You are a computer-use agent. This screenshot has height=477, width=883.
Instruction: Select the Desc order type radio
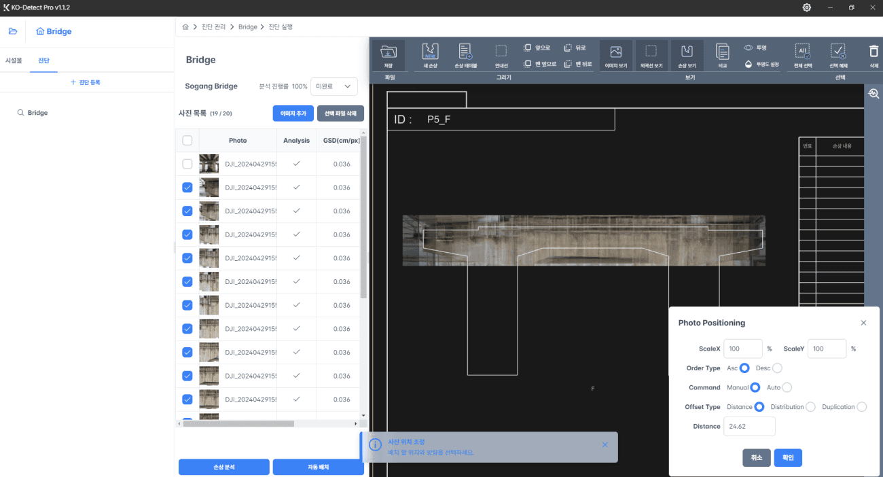(x=777, y=368)
